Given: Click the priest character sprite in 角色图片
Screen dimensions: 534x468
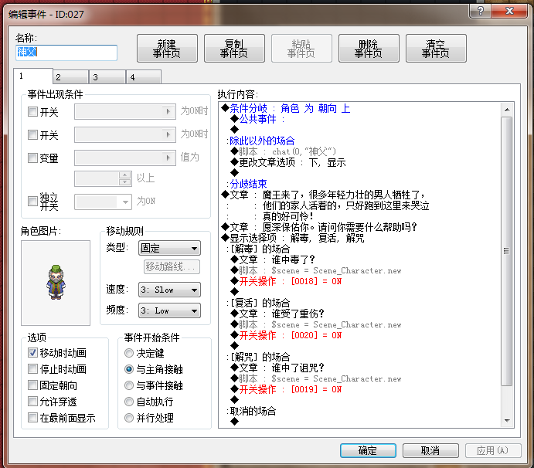Looking at the screenshot, I should pyautogui.click(x=56, y=282).
